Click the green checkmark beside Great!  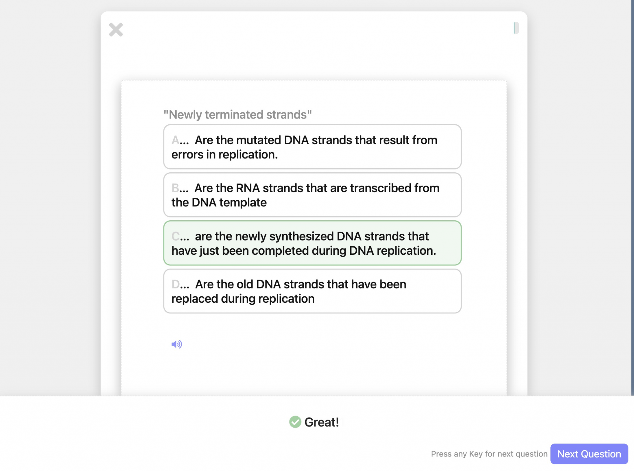pyautogui.click(x=295, y=421)
